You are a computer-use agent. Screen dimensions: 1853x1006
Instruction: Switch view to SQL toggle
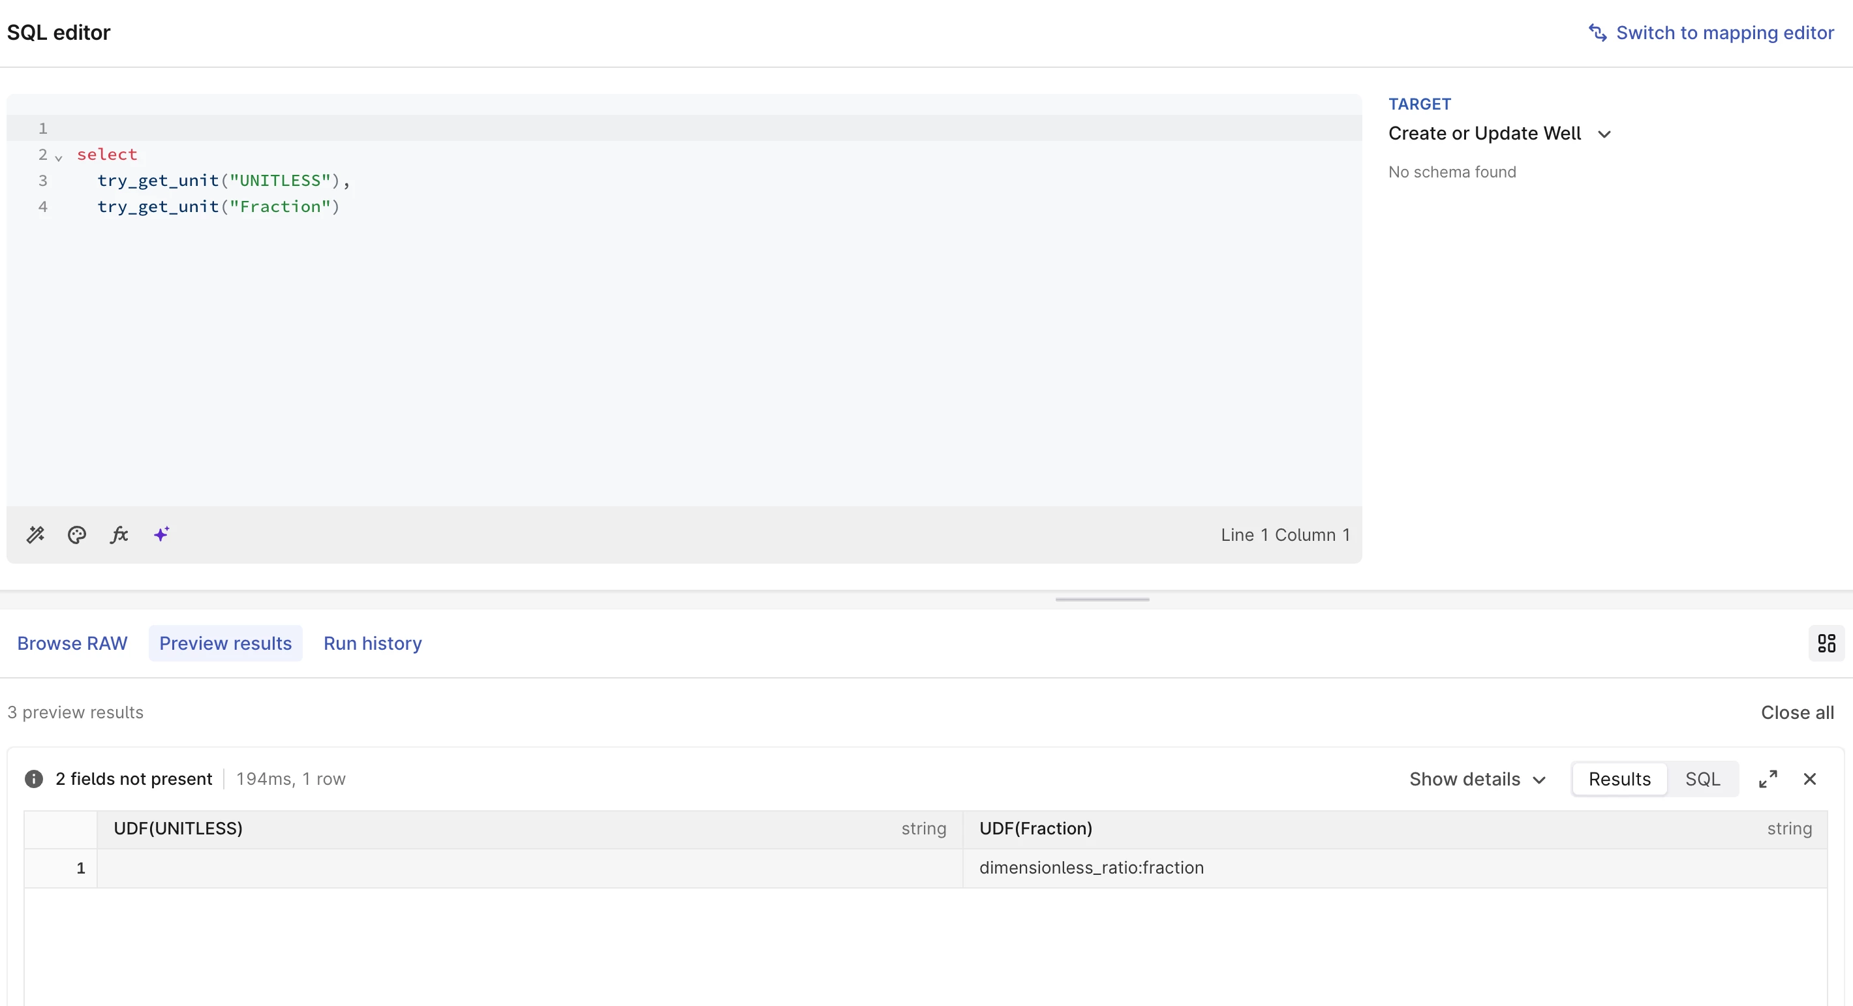pos(1702,779)
